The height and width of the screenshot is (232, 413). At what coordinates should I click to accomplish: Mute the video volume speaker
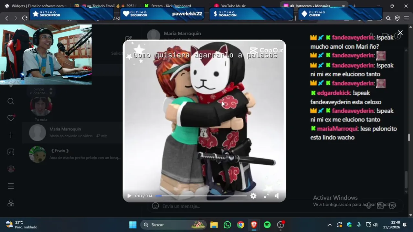point(277,196)
